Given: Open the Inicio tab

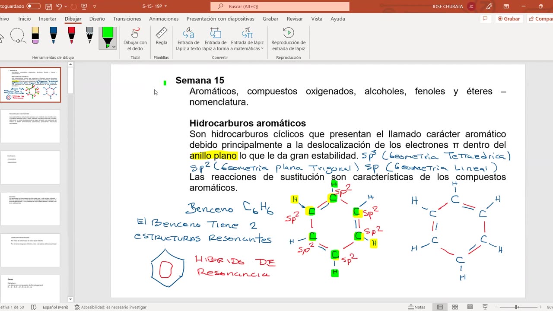Looking at the screenshot, I should pos(25,19).
